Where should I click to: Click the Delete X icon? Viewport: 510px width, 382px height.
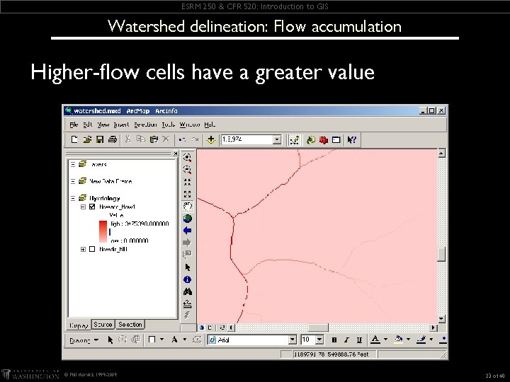[x=166, y=139]
